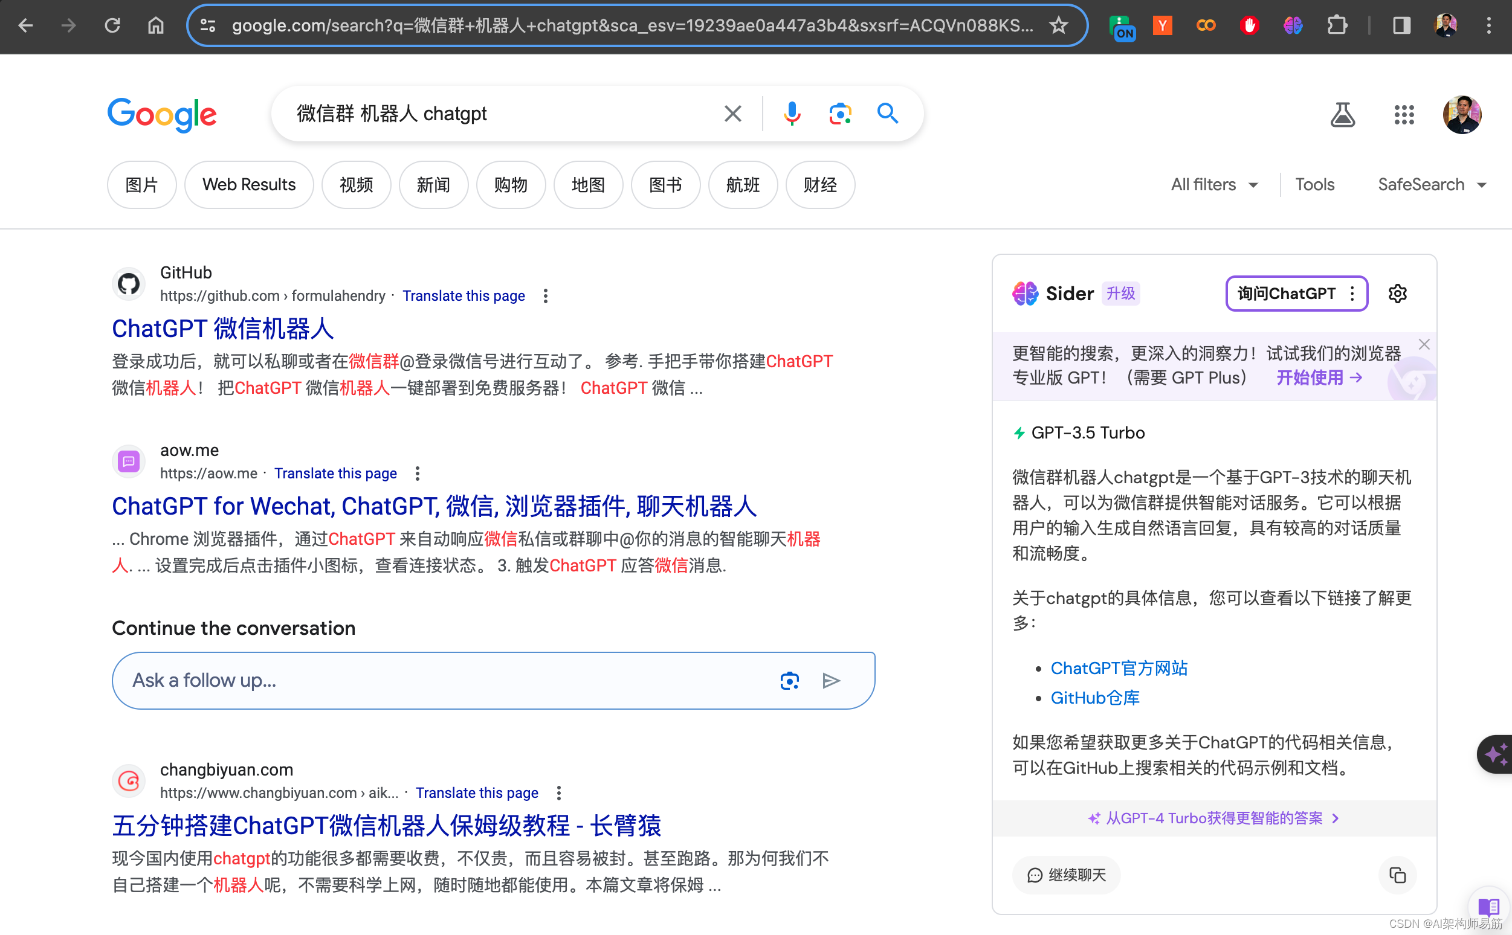Clear the search query text
The width and height of the screenshot is (1512, 935).
[x=732, y=114]
